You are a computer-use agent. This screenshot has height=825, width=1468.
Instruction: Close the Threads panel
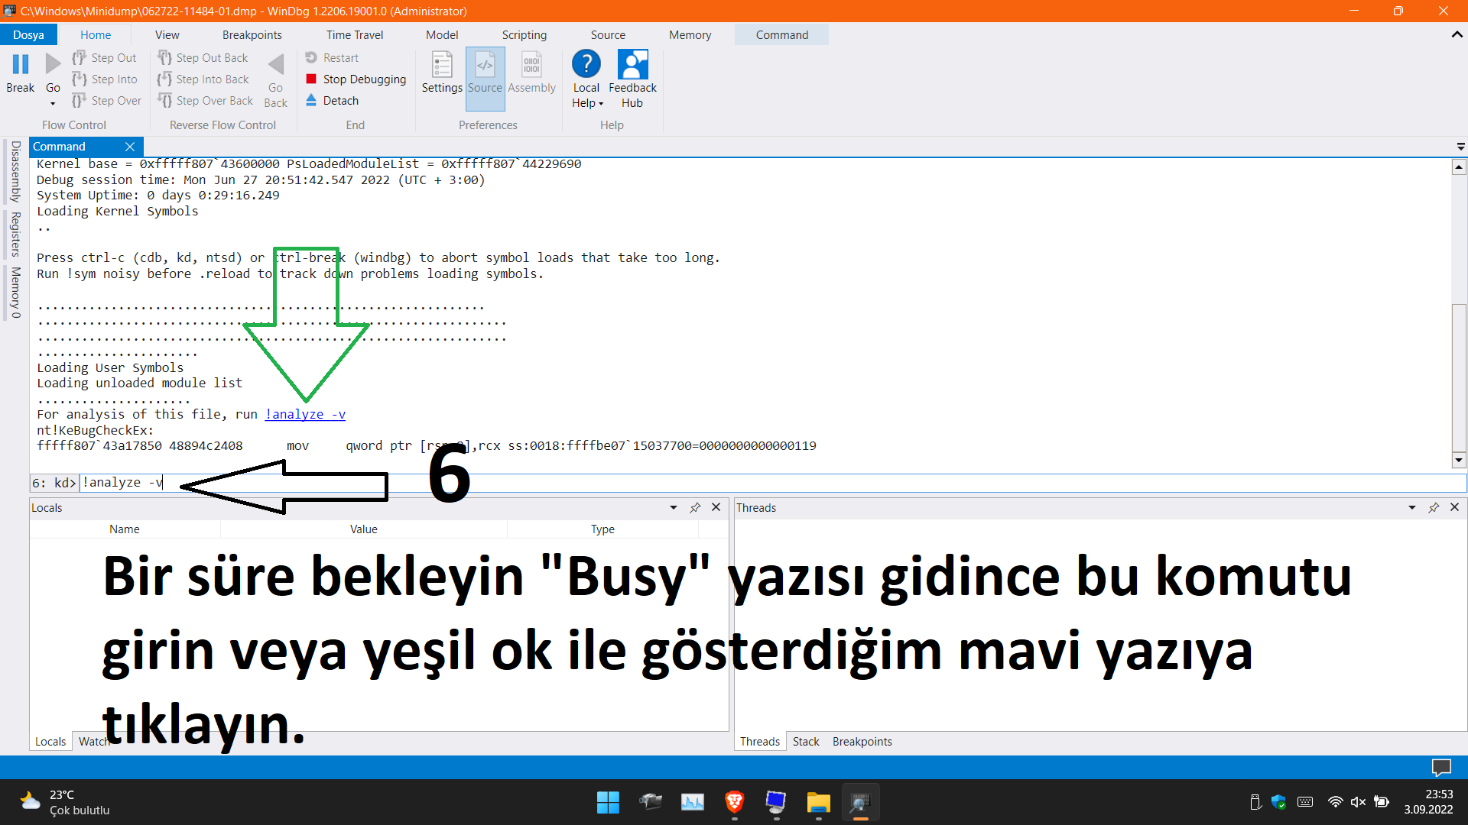(x=1455, y=507)
